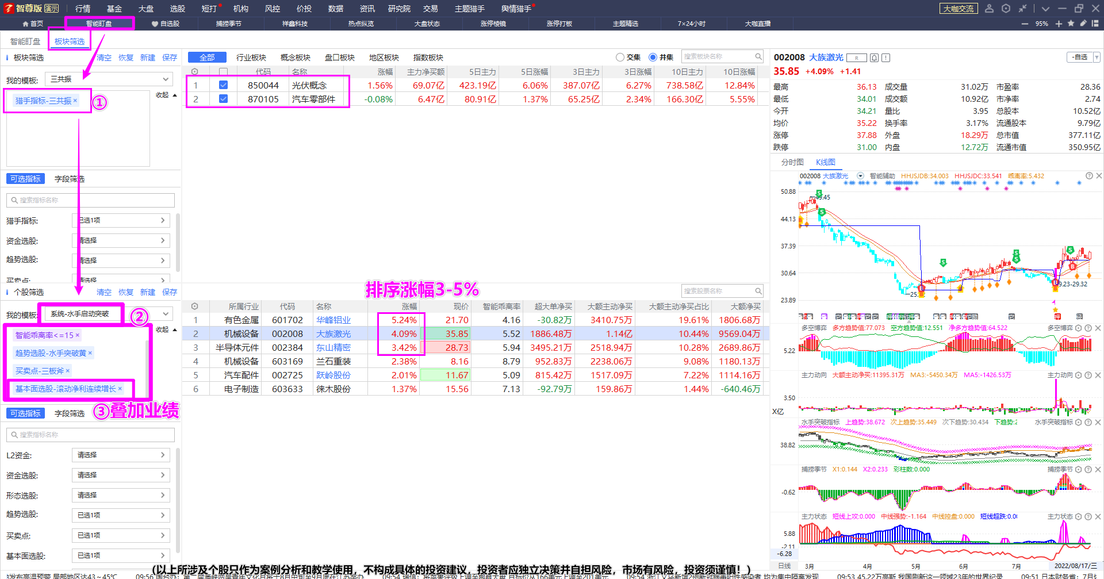Switch to the 板块筛选 tab
Screen dimensions: 1104x579
click(70, 41)
